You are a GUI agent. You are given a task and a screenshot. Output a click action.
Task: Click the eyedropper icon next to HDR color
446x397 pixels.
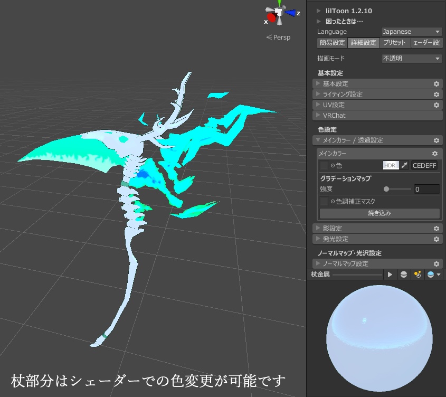coord(404,165)
